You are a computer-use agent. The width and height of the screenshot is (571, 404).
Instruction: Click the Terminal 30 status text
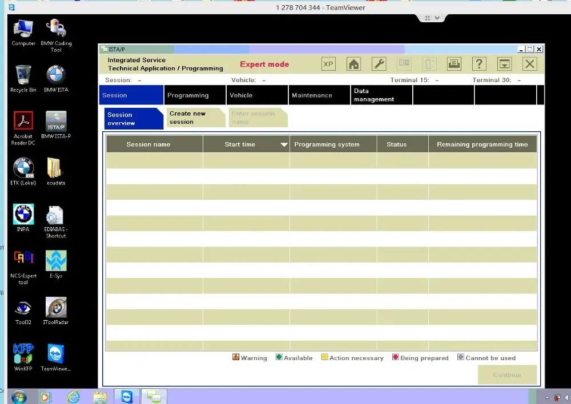click(497, 80)
